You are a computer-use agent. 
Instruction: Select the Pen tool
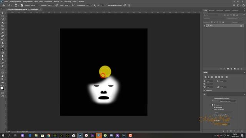point(3,62)
